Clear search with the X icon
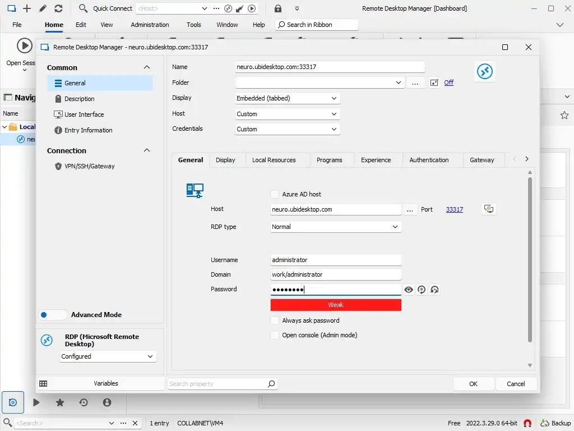 point(135,423)
